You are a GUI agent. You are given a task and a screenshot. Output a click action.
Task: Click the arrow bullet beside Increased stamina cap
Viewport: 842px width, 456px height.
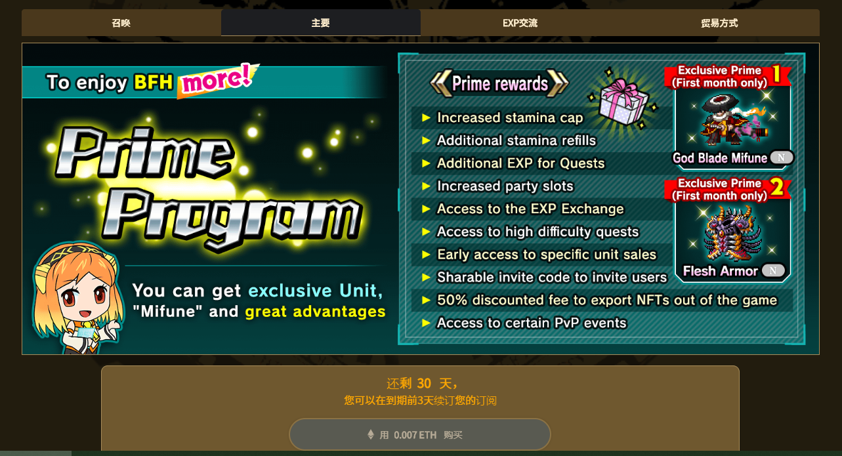point(426,117)
